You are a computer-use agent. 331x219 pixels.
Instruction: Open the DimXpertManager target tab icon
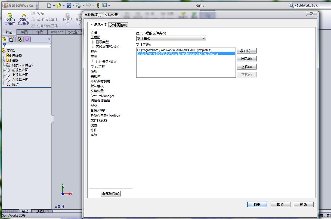[27, 39]
